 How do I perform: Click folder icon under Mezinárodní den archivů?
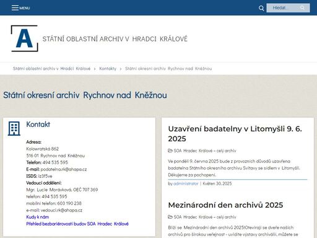(170, 217)
